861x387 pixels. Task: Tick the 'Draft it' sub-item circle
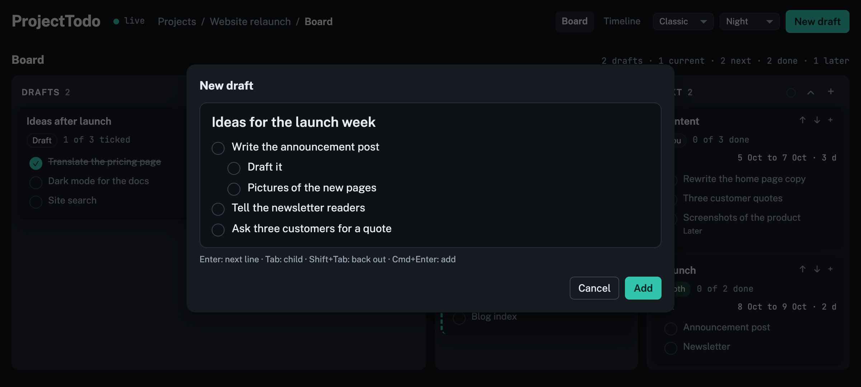pos(234,168)
